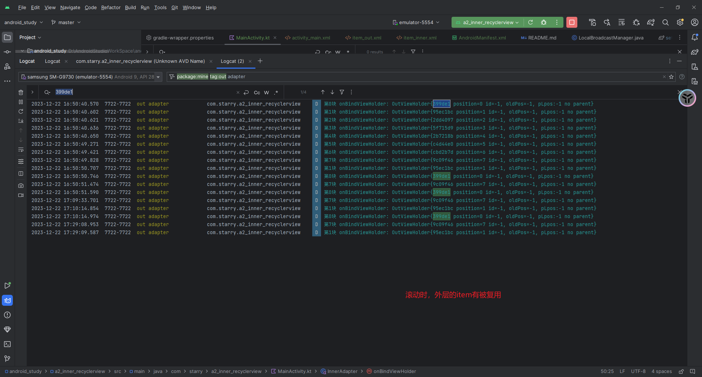
Task: Toggle regex option in logcat search
Action: [276, 92]
